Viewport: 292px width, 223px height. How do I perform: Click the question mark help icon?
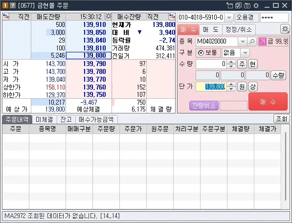[x=13, y=5]
